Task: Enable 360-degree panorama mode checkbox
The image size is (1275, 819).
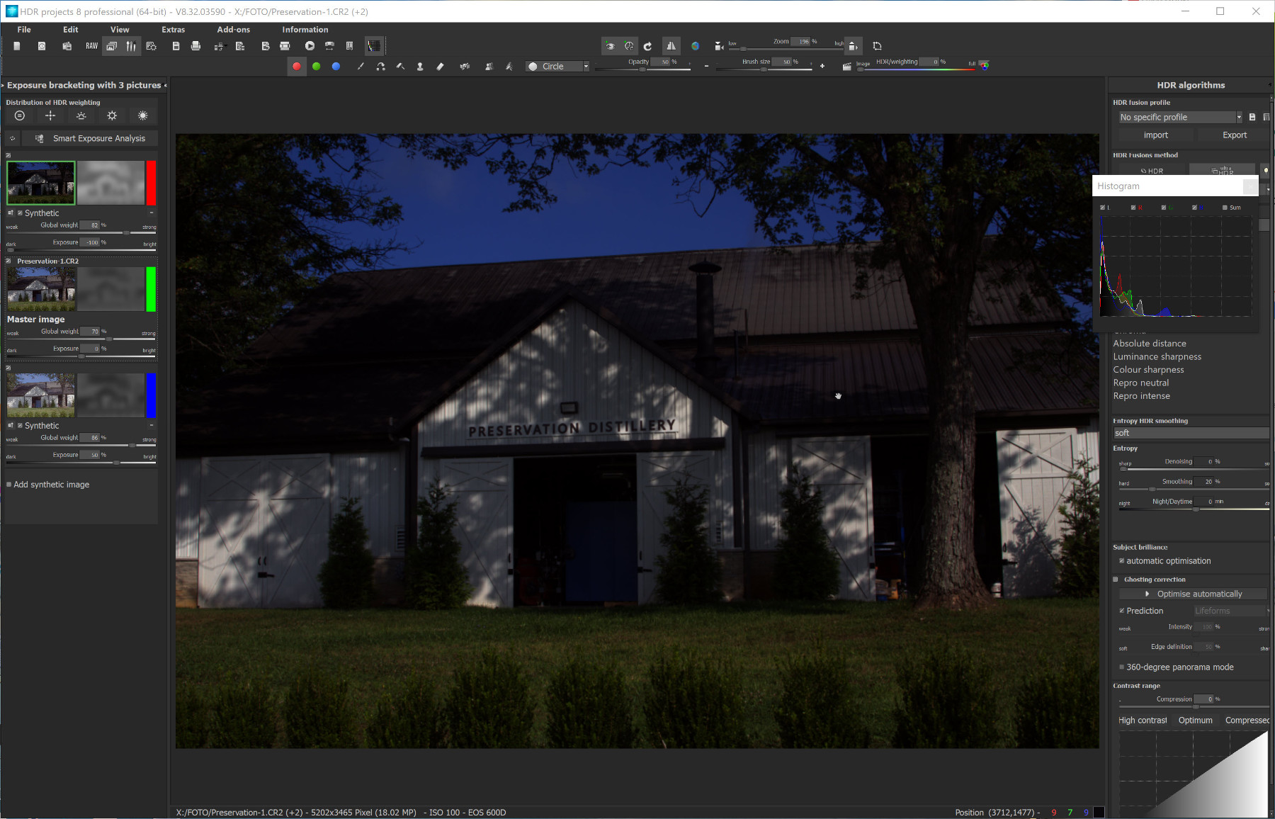Action: (1122, 667)
